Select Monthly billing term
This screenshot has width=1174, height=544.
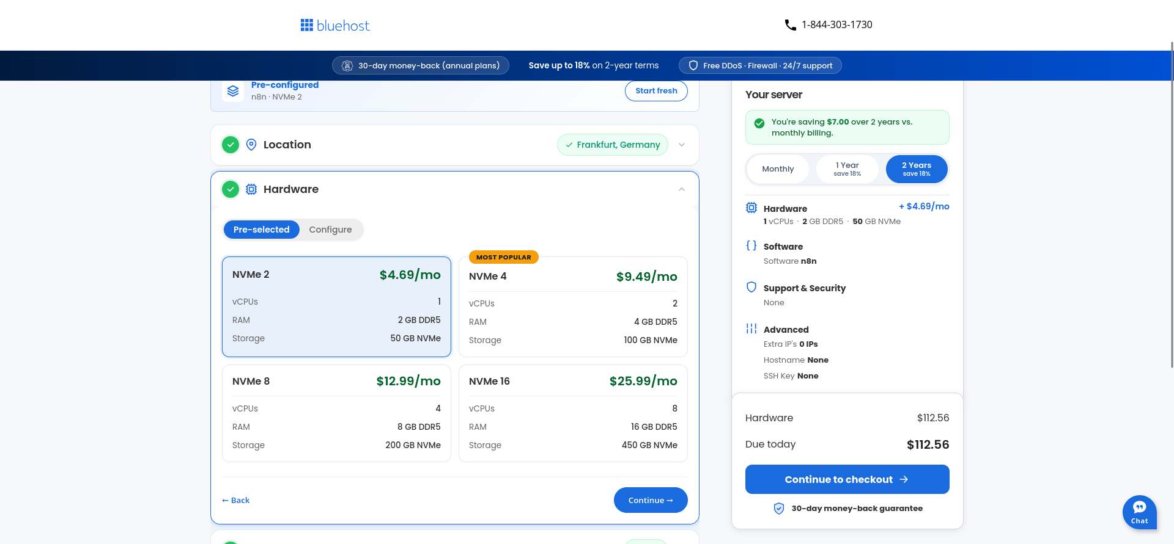778,169
